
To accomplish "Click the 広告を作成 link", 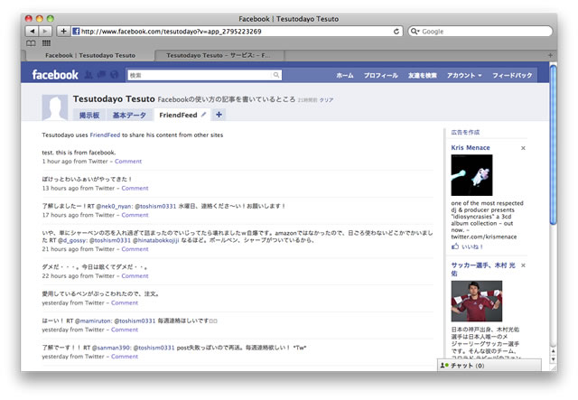I will point(466,133).
